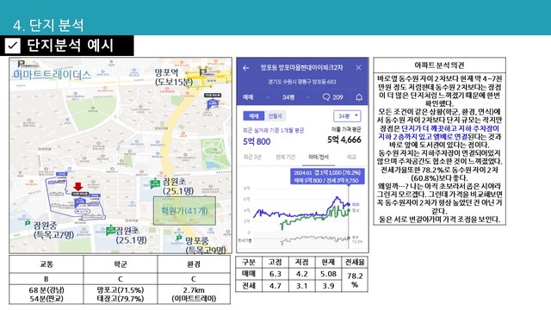
Task: Click the 잠원초 green flag icon near 학원가
Action: click(155, 183)
